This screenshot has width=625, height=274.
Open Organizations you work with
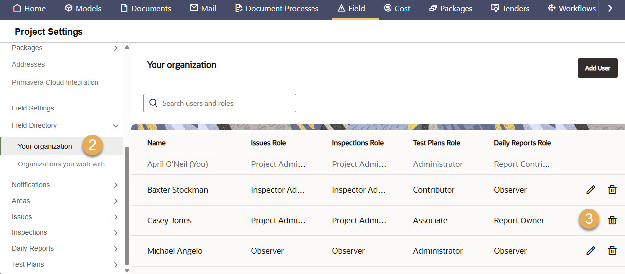(x=61, y=164)
